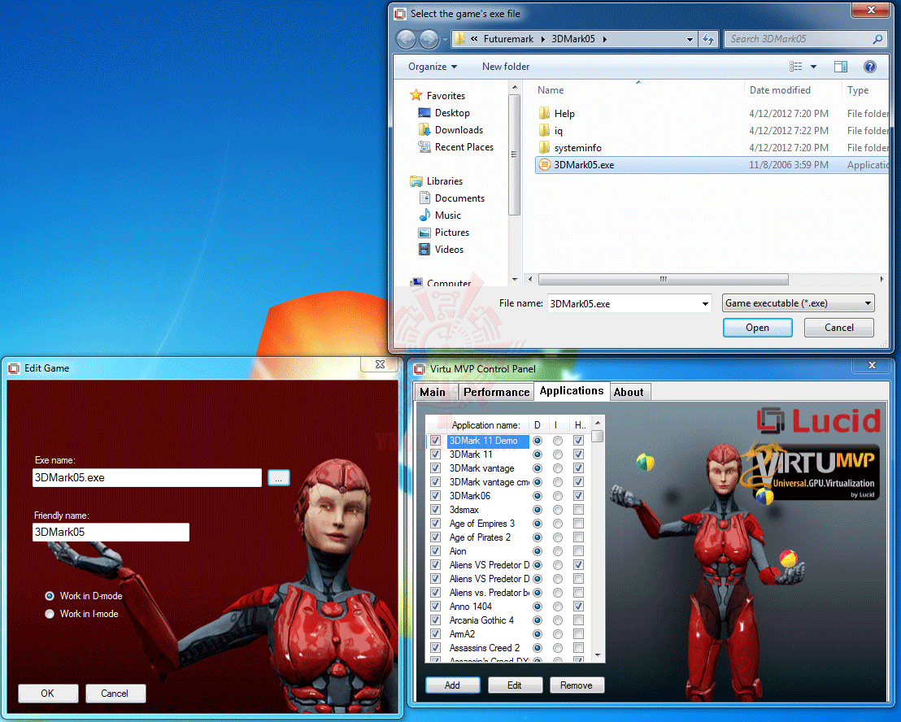Open the Game executable file type dropdown
901x722 pixels.
click(x=799, y=302)
